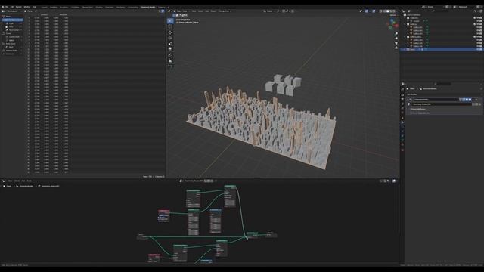The image size is (484, 272).
Task: Select the Measure tool in viewport toolbar
Action: 170,60
